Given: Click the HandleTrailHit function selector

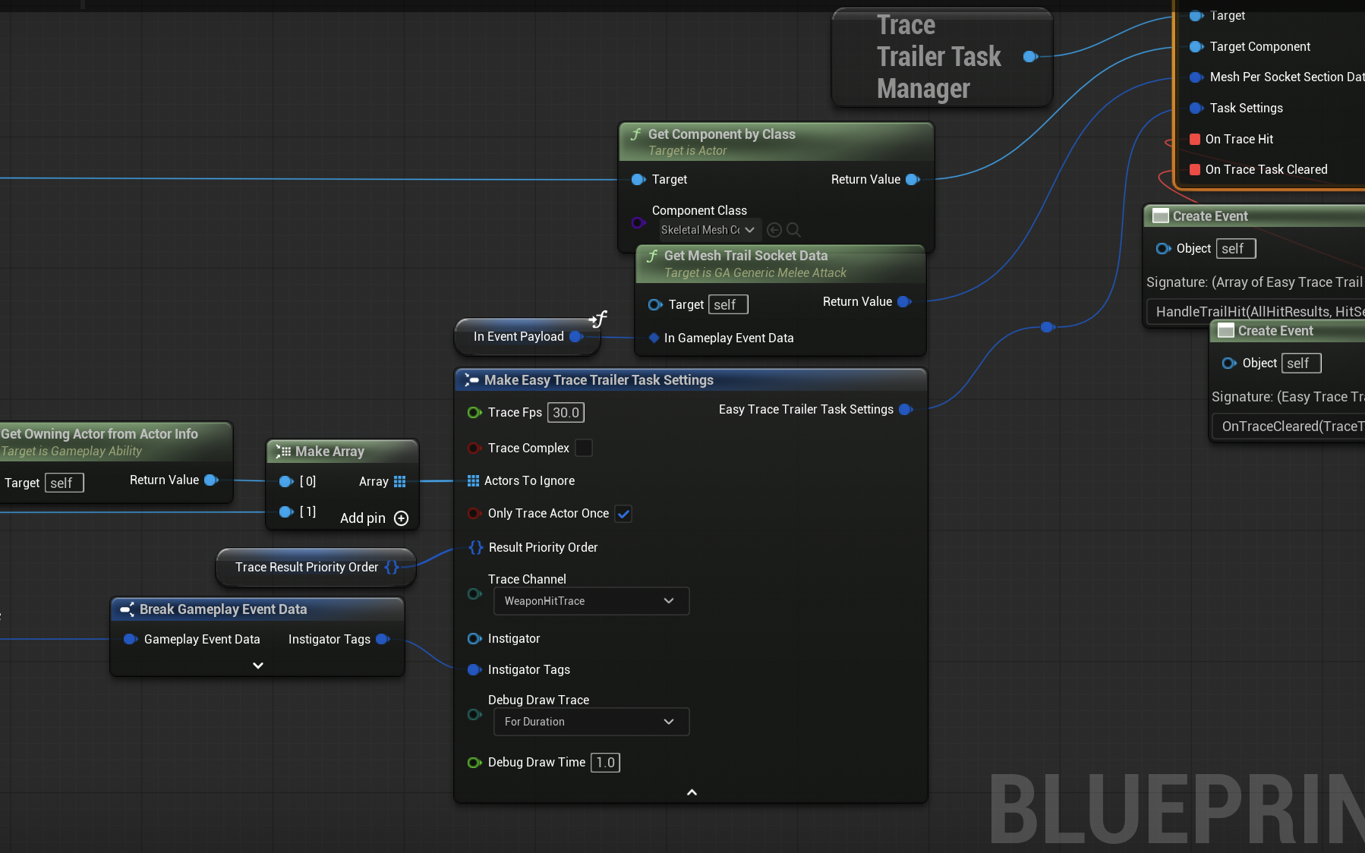Looking at the screenshot, I should [1256, 311].
